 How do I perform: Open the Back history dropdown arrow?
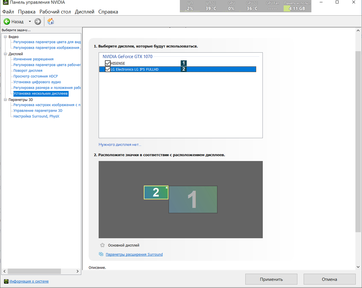(30, 21)
